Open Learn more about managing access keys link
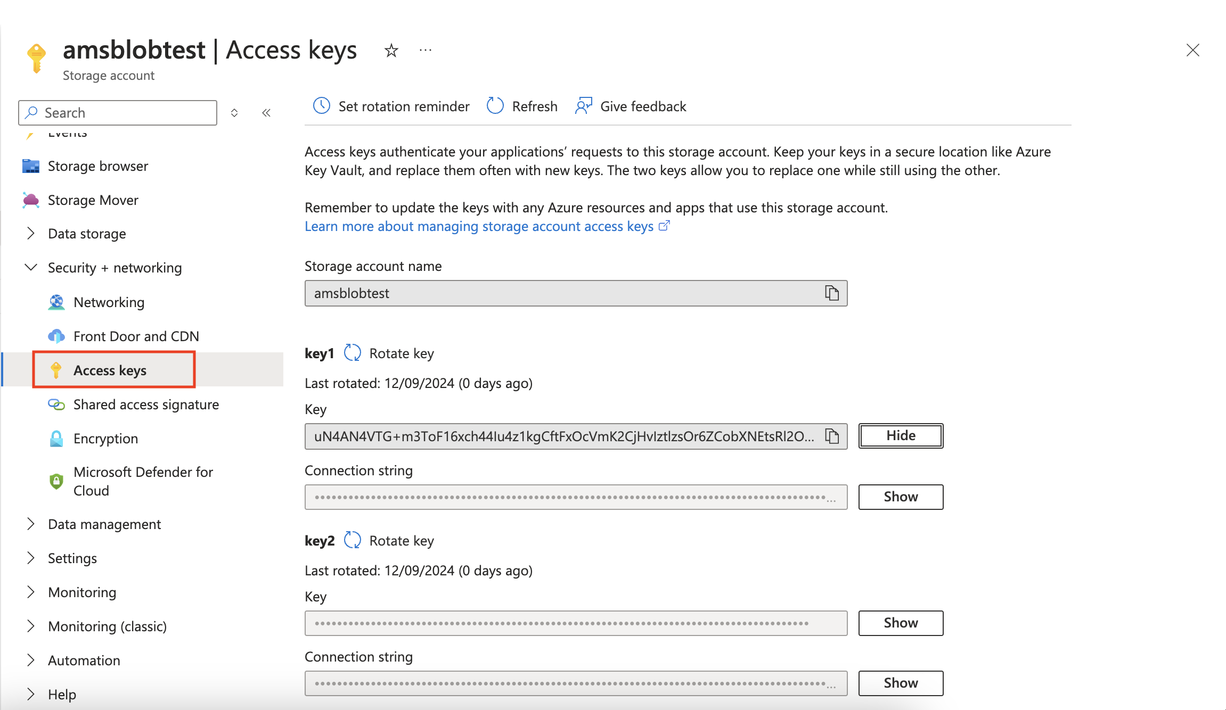This screenshot has width=1226, height=710. 487,226
